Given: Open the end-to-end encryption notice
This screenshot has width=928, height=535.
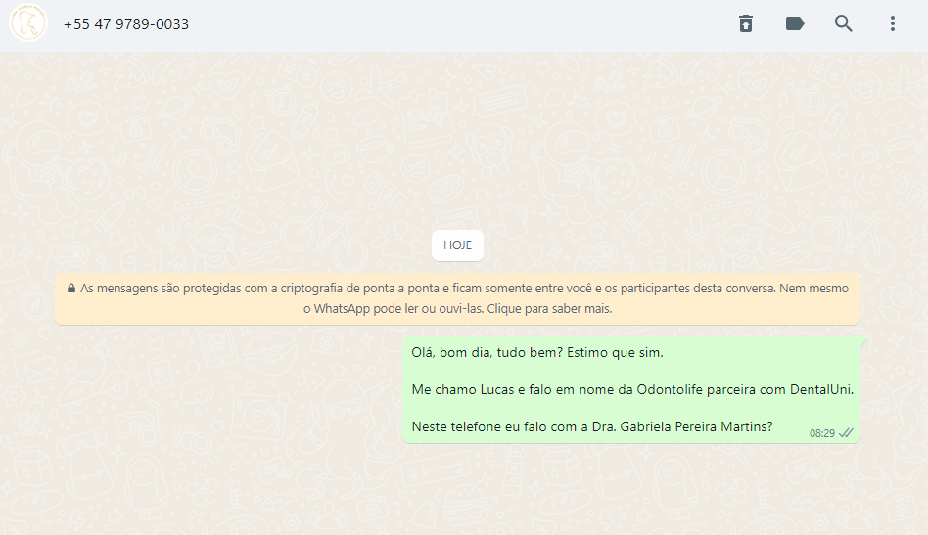Looking at the screenshot, I should 457,298.
